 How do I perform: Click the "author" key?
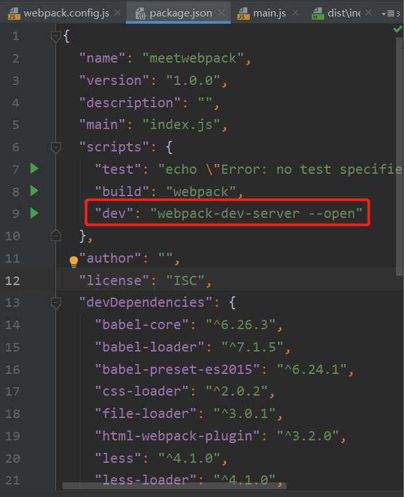[x=110, y=258]
